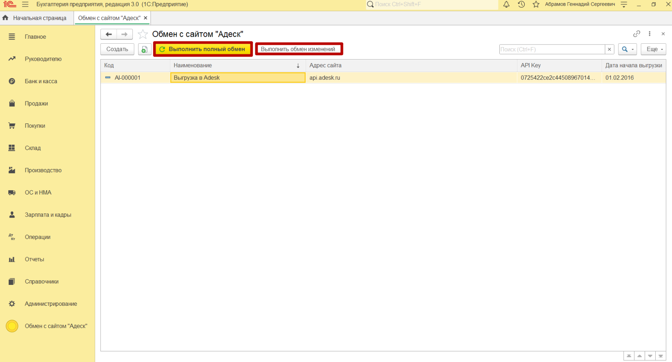672x362 pixels.
Task: Close the form with the X icon
Action: (x=663, y=34)
